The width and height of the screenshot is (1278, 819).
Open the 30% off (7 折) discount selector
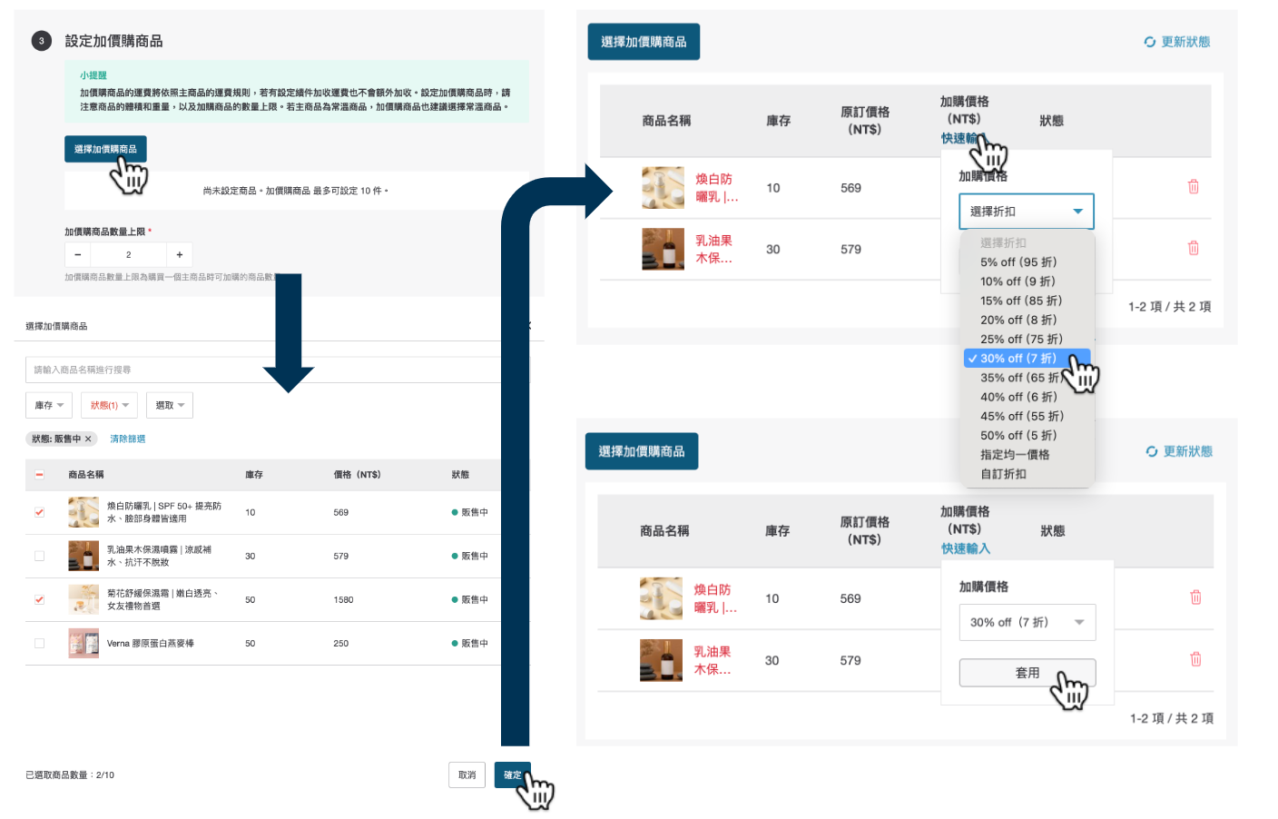point(1027,623)
